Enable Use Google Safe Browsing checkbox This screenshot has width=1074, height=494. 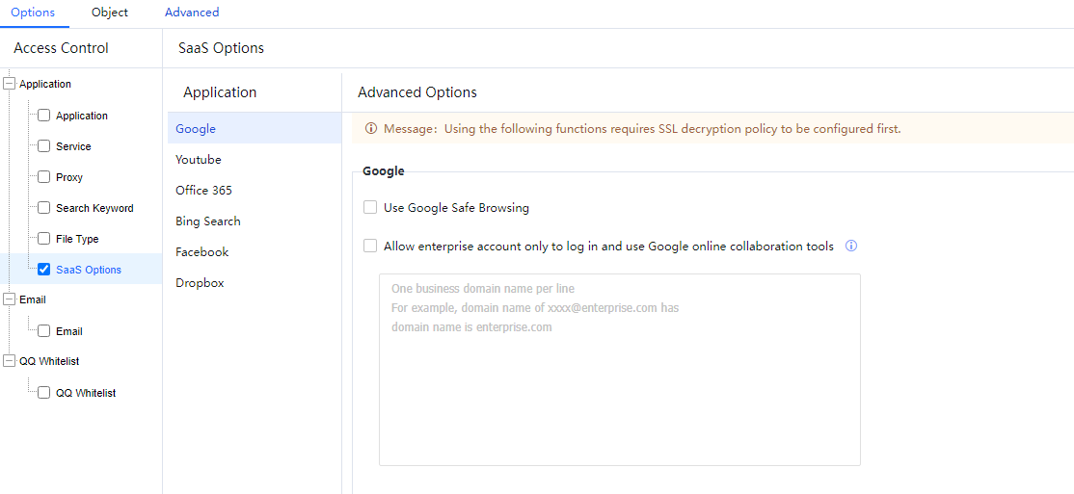tap(370, 207)
